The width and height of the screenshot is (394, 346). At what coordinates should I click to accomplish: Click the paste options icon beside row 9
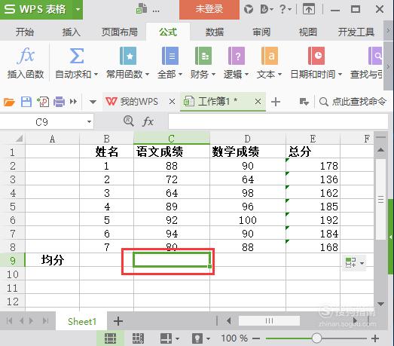(354, 262)
